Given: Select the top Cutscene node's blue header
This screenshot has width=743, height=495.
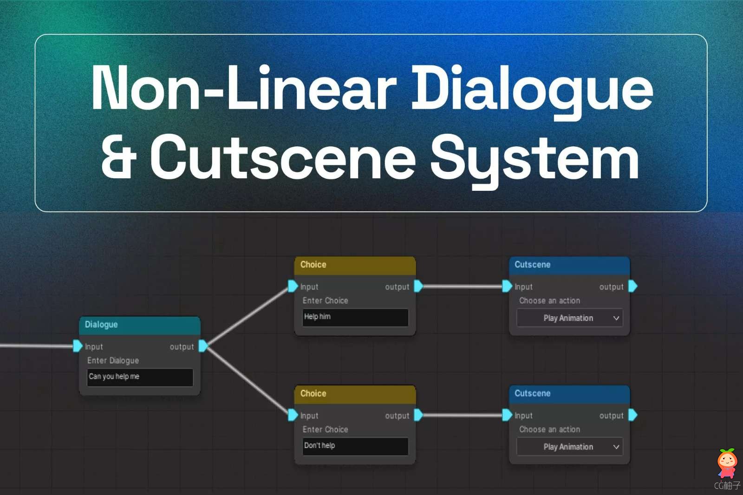Looking at the screenshot, I should (x=569, y=265).
